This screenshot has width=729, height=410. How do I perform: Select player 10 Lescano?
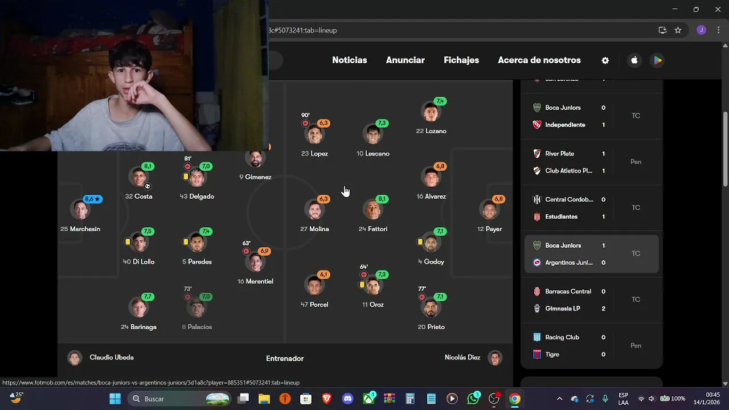click(373, 139)
